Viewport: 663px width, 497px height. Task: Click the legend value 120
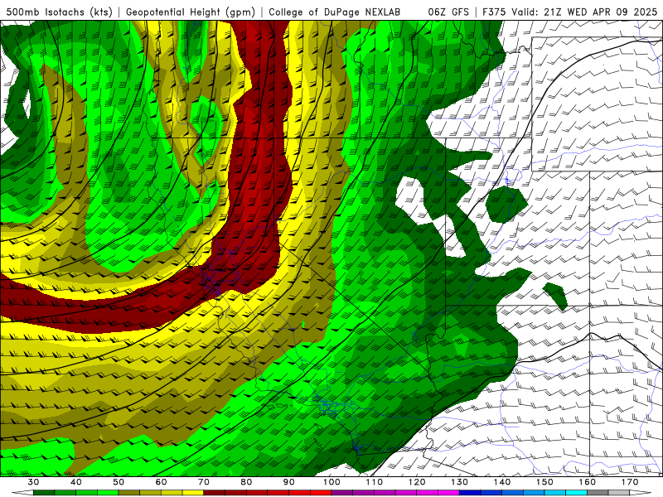[417, 482]
